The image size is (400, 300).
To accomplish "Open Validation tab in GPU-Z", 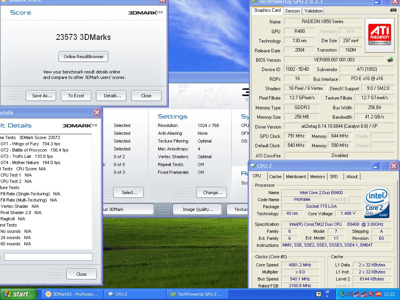I will click(x=314, y=11).
